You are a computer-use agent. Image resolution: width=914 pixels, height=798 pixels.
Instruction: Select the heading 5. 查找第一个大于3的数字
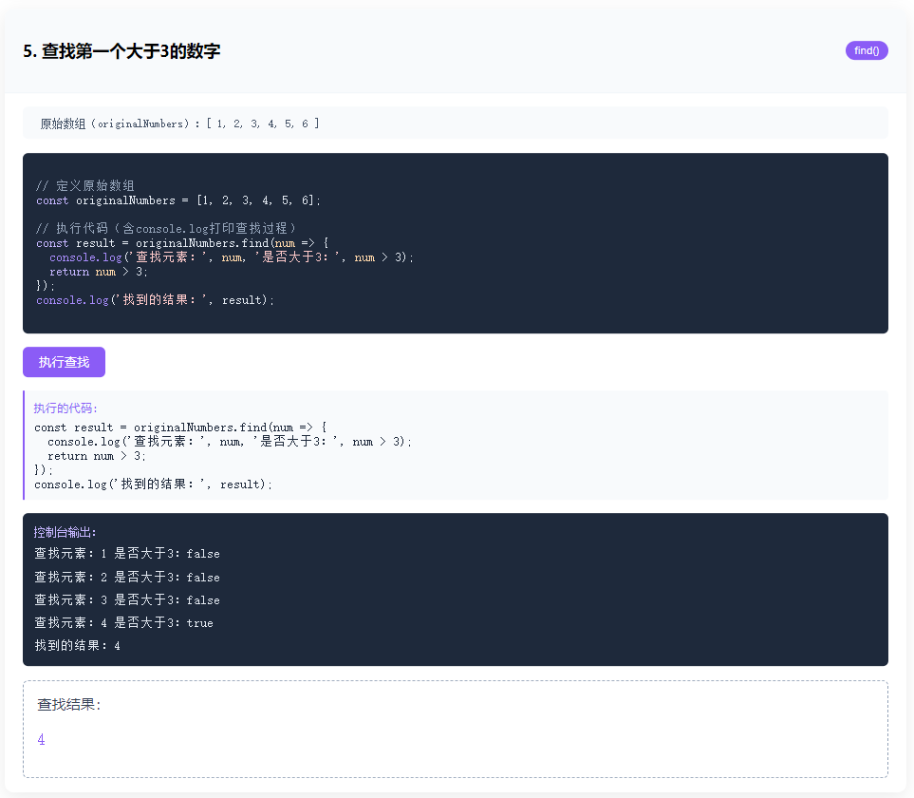tap(121, 51)
